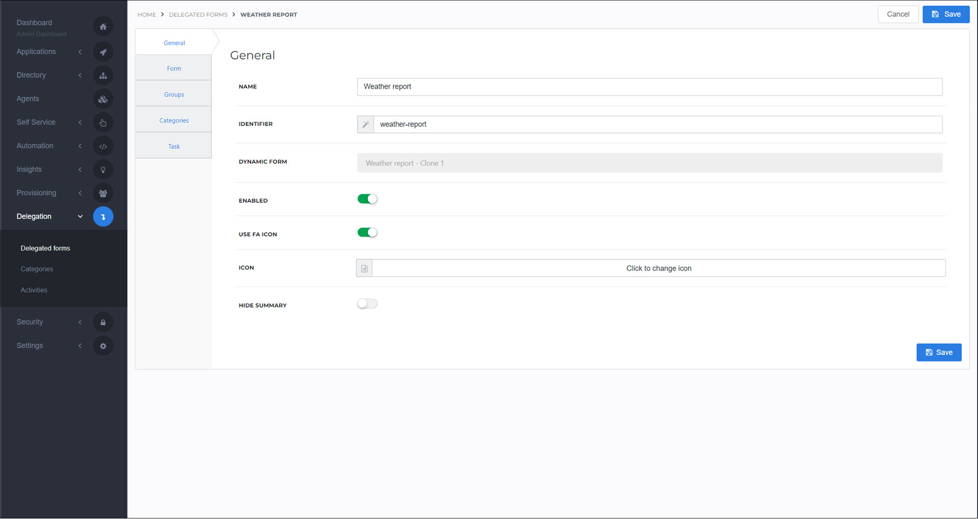The image size is (978, 519).
Task: Click the Identifier input field
Action: tap(658, 124)
